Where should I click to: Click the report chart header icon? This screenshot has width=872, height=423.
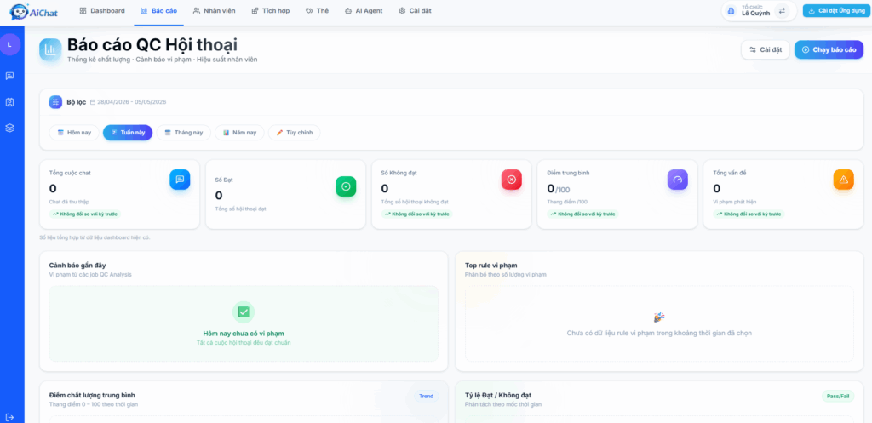(x=50, y=50)
